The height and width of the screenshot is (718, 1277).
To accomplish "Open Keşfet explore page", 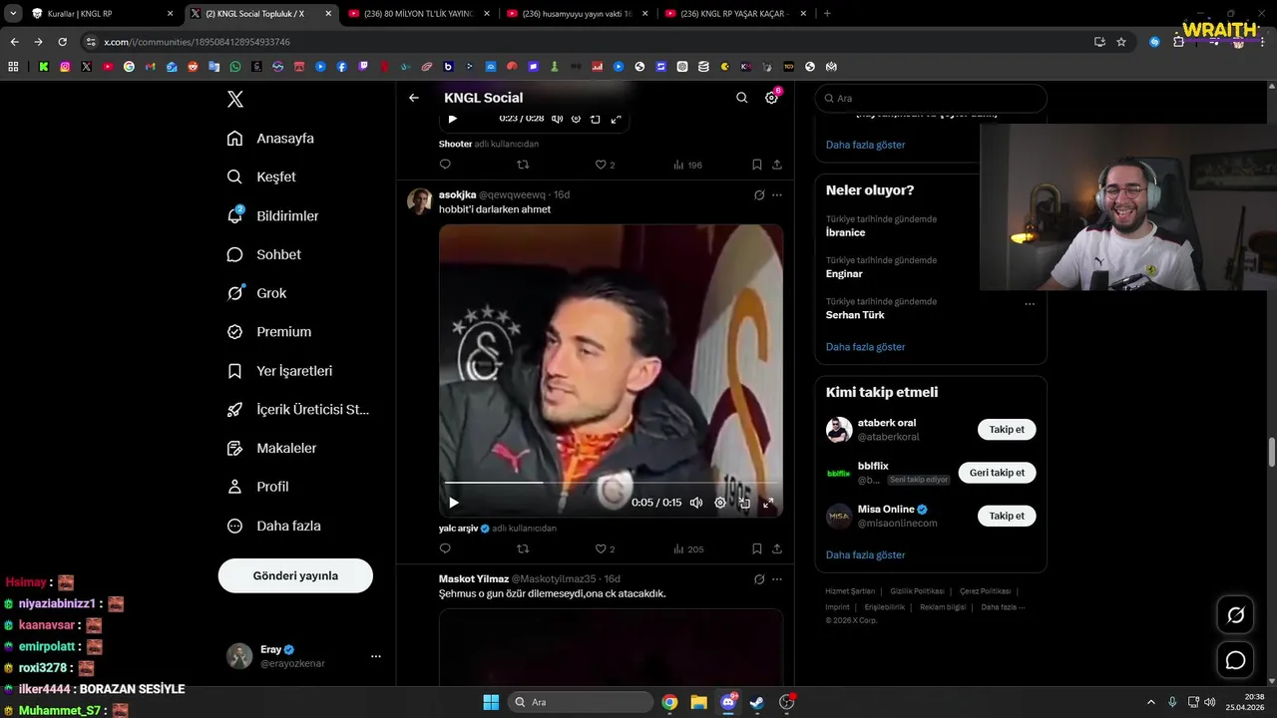I will point(261,177).
